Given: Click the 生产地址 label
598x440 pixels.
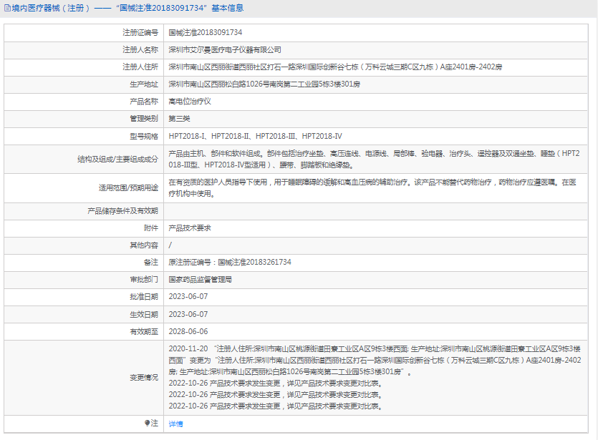Looking at the screenshot, I should point(144,84).
